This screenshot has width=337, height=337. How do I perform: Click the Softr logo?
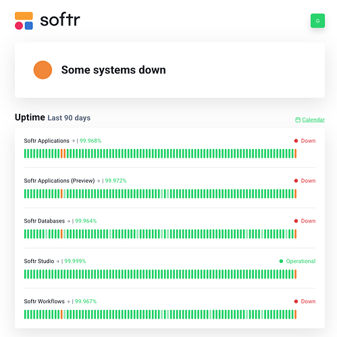coord(47,20)
